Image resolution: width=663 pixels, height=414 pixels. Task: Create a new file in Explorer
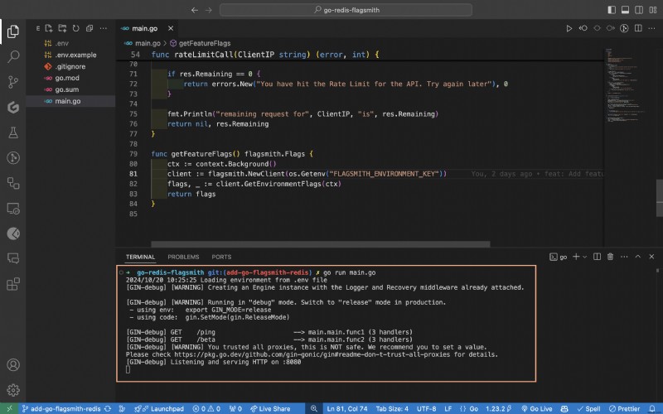coord(49,28)
